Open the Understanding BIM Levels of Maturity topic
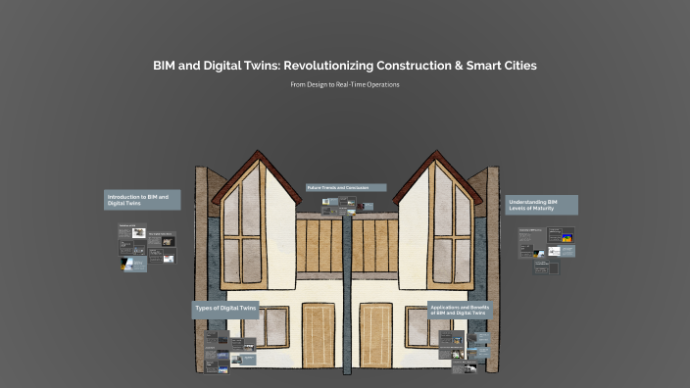 pyautogui.click(x=542, y=205)
